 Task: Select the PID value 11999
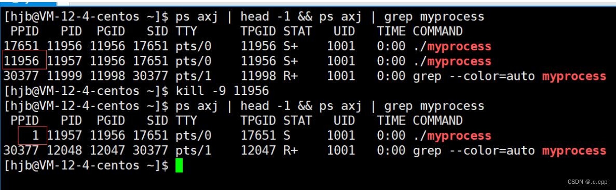(x=64, y=76)
